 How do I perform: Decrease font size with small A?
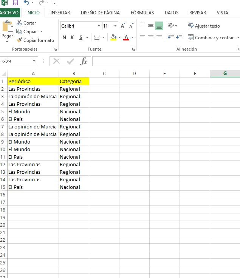(x=132, y=26)
